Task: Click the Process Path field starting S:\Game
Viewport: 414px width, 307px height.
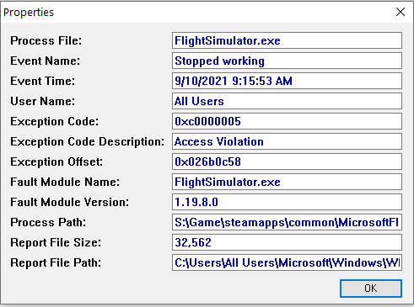Action: point(287,222)
